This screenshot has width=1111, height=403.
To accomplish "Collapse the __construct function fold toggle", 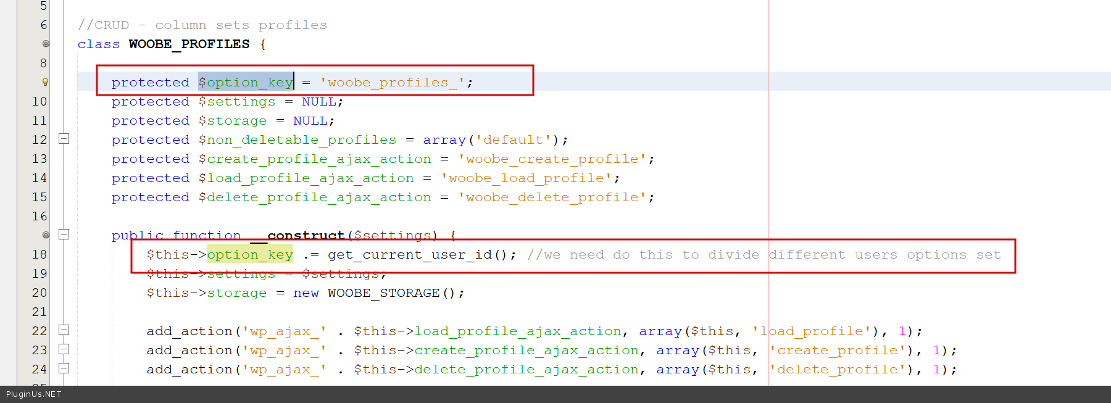I will [x=64, y=235].
